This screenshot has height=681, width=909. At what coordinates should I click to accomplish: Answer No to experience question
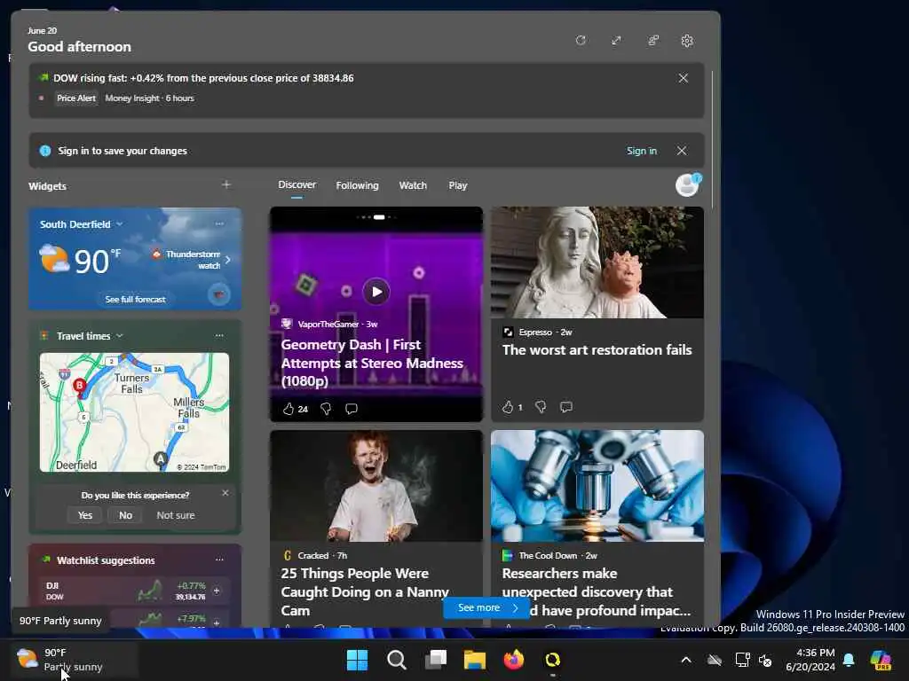pyautogui.click(x=125, y=515)
